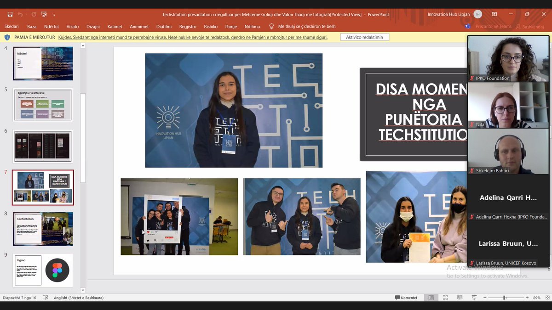Select slide 7 thumbnail with photos
The width and height of the screenshot is (552, 310).
pos(43,187)
